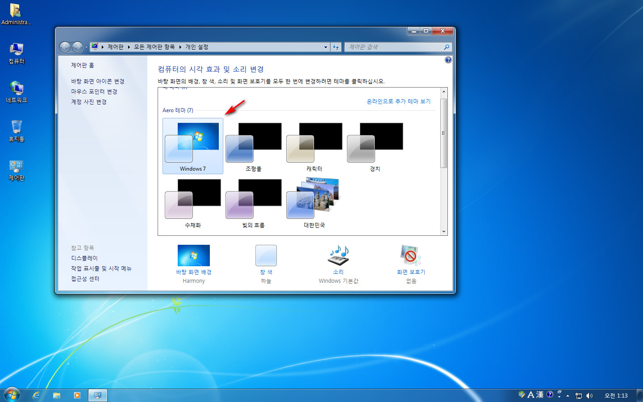Launch Windows Media Player from taskbar

point(77,395)
